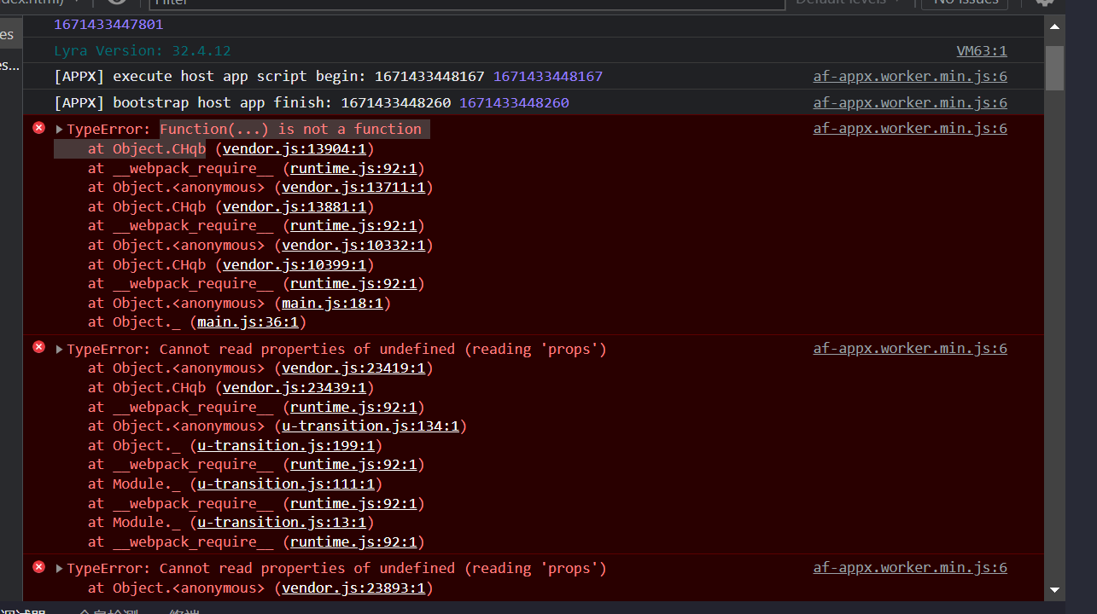The height and width of the screenshot is (614, 1097).
Task: Follow the vendor.js:10332:1 link
Action: (353, 246)
